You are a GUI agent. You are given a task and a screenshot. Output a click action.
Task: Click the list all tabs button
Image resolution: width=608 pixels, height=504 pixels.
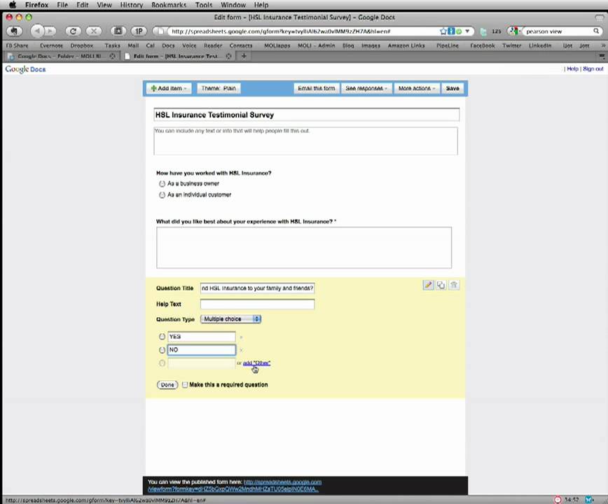click(x=602, y=57)
